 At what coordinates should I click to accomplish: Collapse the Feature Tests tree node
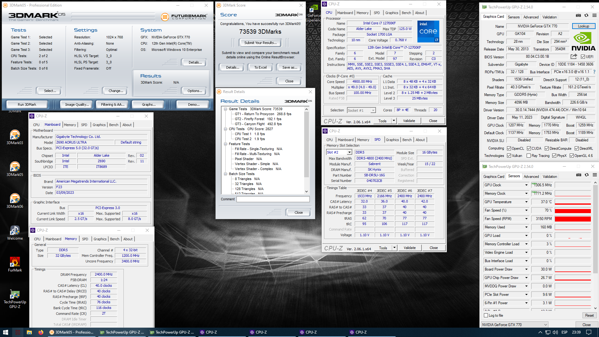coord(225,144)
